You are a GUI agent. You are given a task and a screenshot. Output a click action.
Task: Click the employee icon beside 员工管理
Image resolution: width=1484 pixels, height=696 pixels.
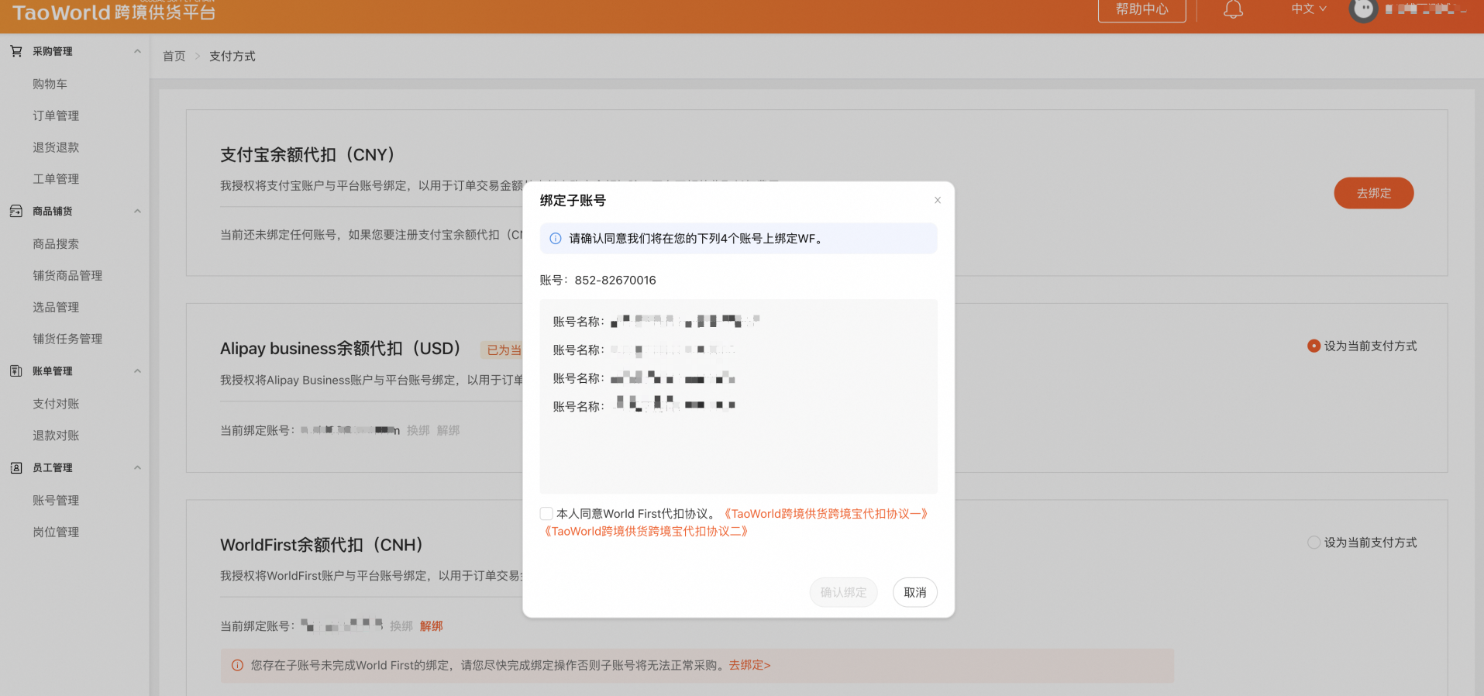(x=16, y=468)
